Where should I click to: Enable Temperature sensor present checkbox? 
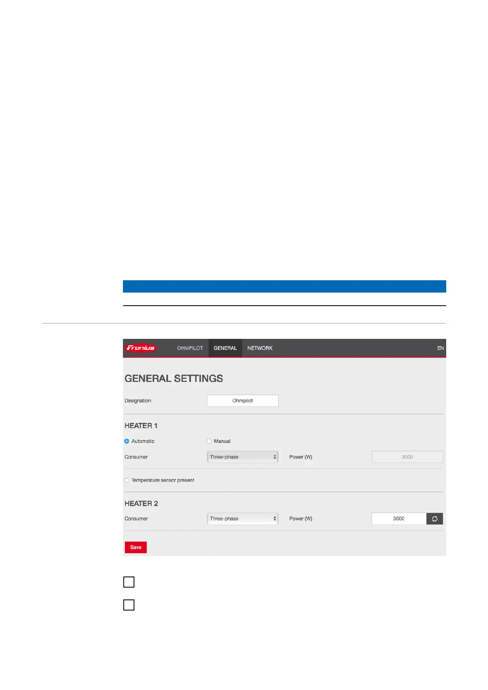tap(127, 480)
